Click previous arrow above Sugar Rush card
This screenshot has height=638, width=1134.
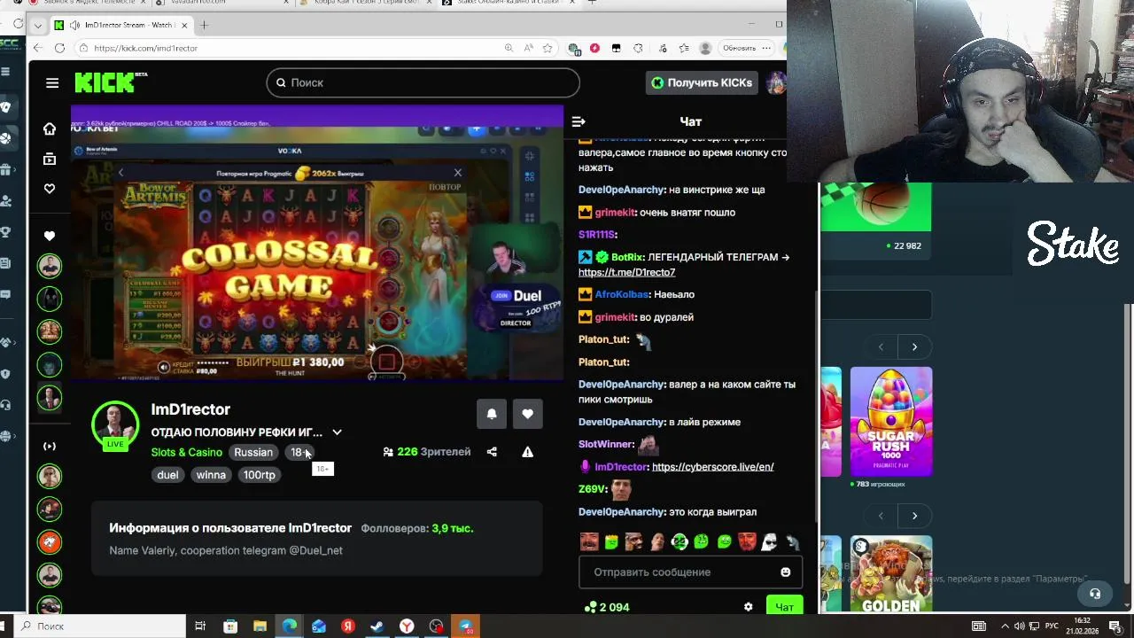[881, 346]
